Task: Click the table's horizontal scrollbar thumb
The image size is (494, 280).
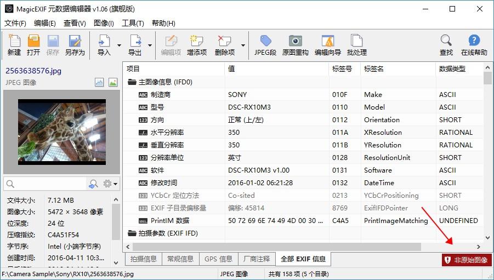Action: click(x=277, y=247)
